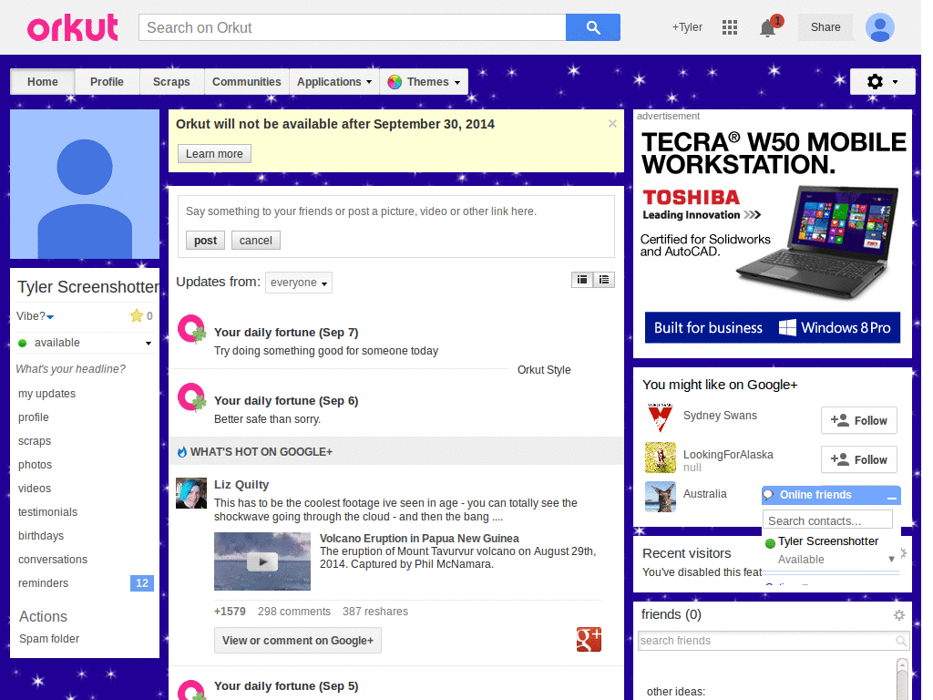Click the chat bubble in Online friends

coord(769,495)
